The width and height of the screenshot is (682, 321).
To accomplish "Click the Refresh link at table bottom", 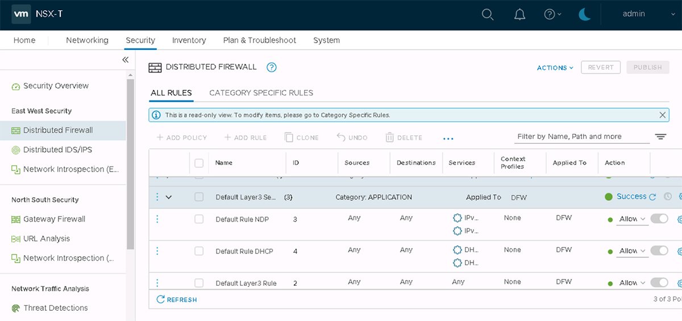I will (177, 299).
